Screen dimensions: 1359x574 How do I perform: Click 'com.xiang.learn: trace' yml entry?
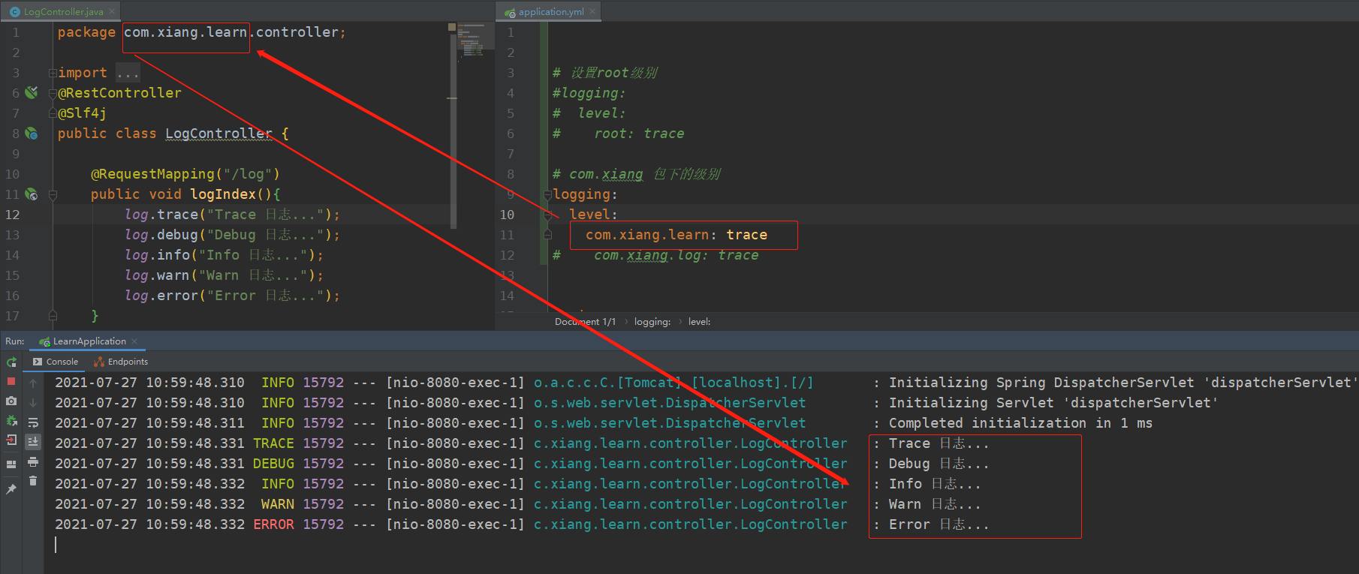point(676,235)
